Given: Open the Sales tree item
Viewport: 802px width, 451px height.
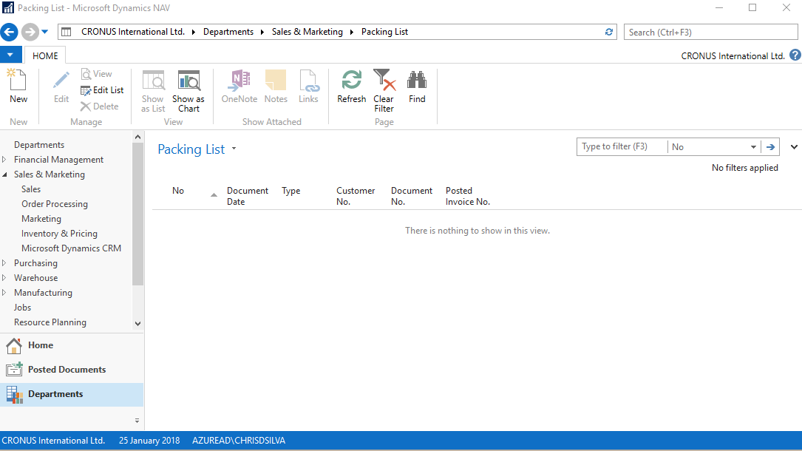Looking at the screenshot, I should [31, 189].
